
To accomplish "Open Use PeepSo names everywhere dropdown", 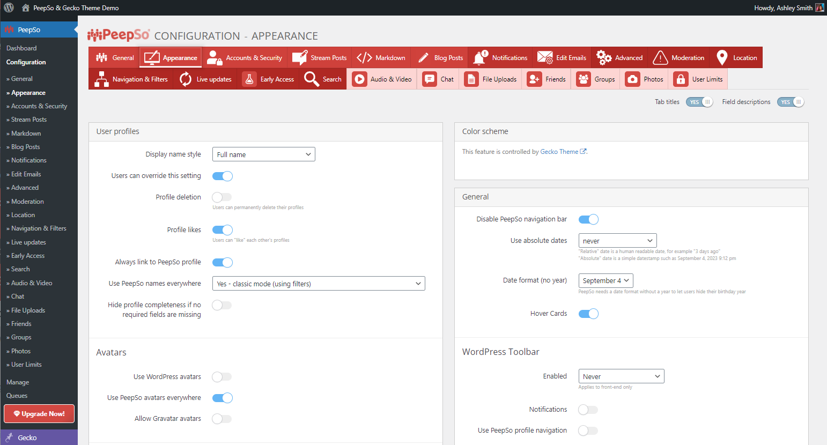I will (319, 284).
